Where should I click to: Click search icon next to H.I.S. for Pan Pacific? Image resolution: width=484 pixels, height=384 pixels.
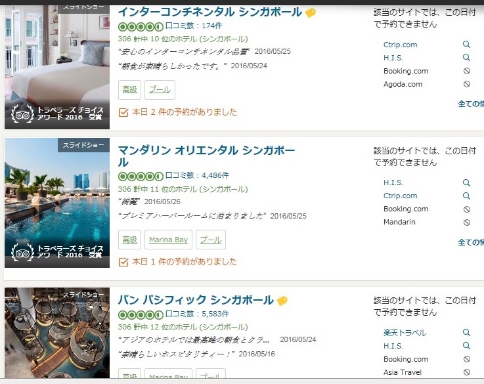(466, 346)
